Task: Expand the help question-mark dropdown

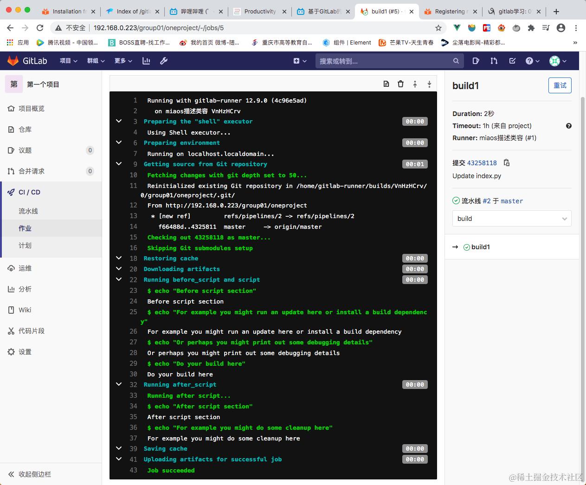Action: pyautogui.click(x=533, y=61)
